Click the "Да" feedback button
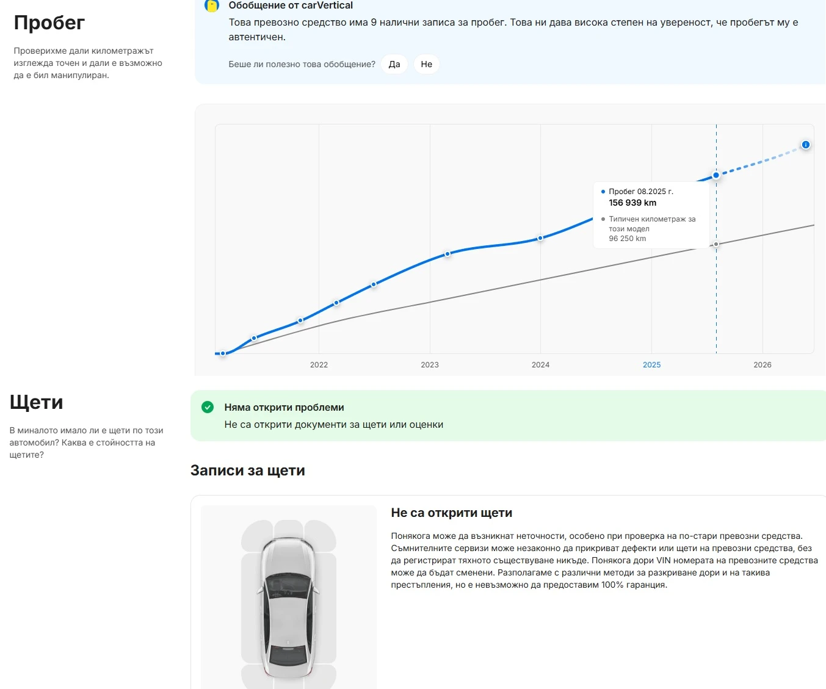 (394, 64)
